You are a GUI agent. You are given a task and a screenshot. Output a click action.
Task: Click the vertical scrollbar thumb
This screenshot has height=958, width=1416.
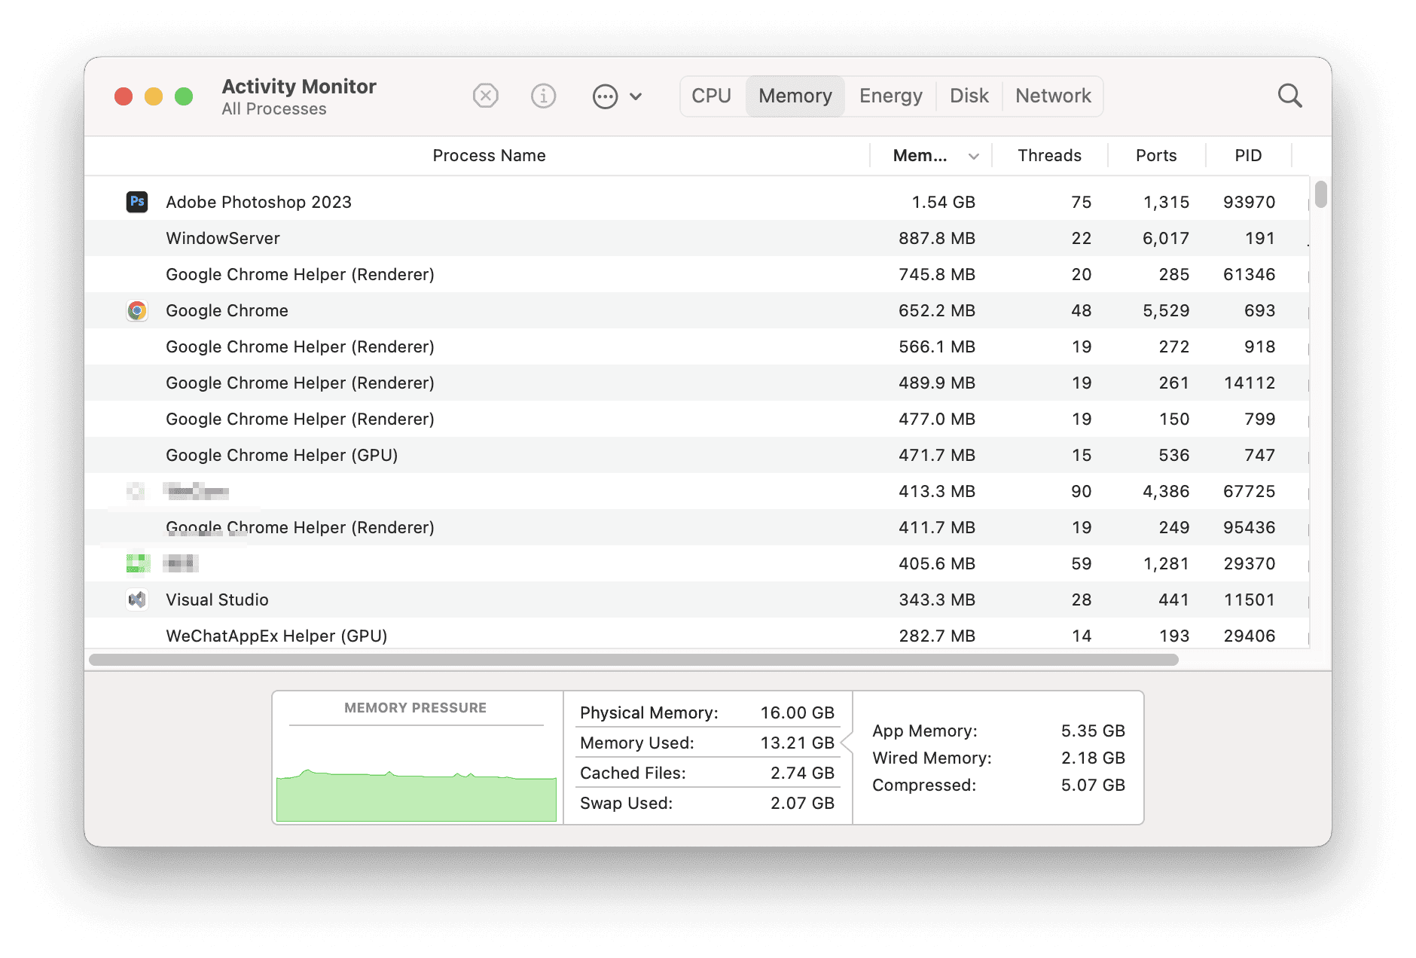click(1320, 194)
